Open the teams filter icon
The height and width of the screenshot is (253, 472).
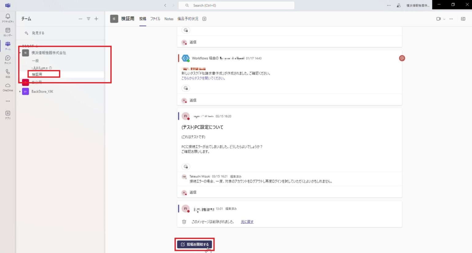tap(88, 19)
